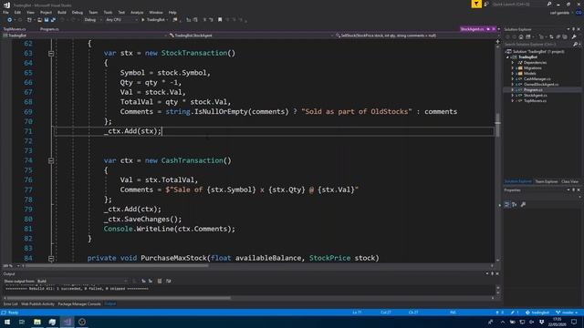Click the bookmark toolbar icon

coord(220,20)
